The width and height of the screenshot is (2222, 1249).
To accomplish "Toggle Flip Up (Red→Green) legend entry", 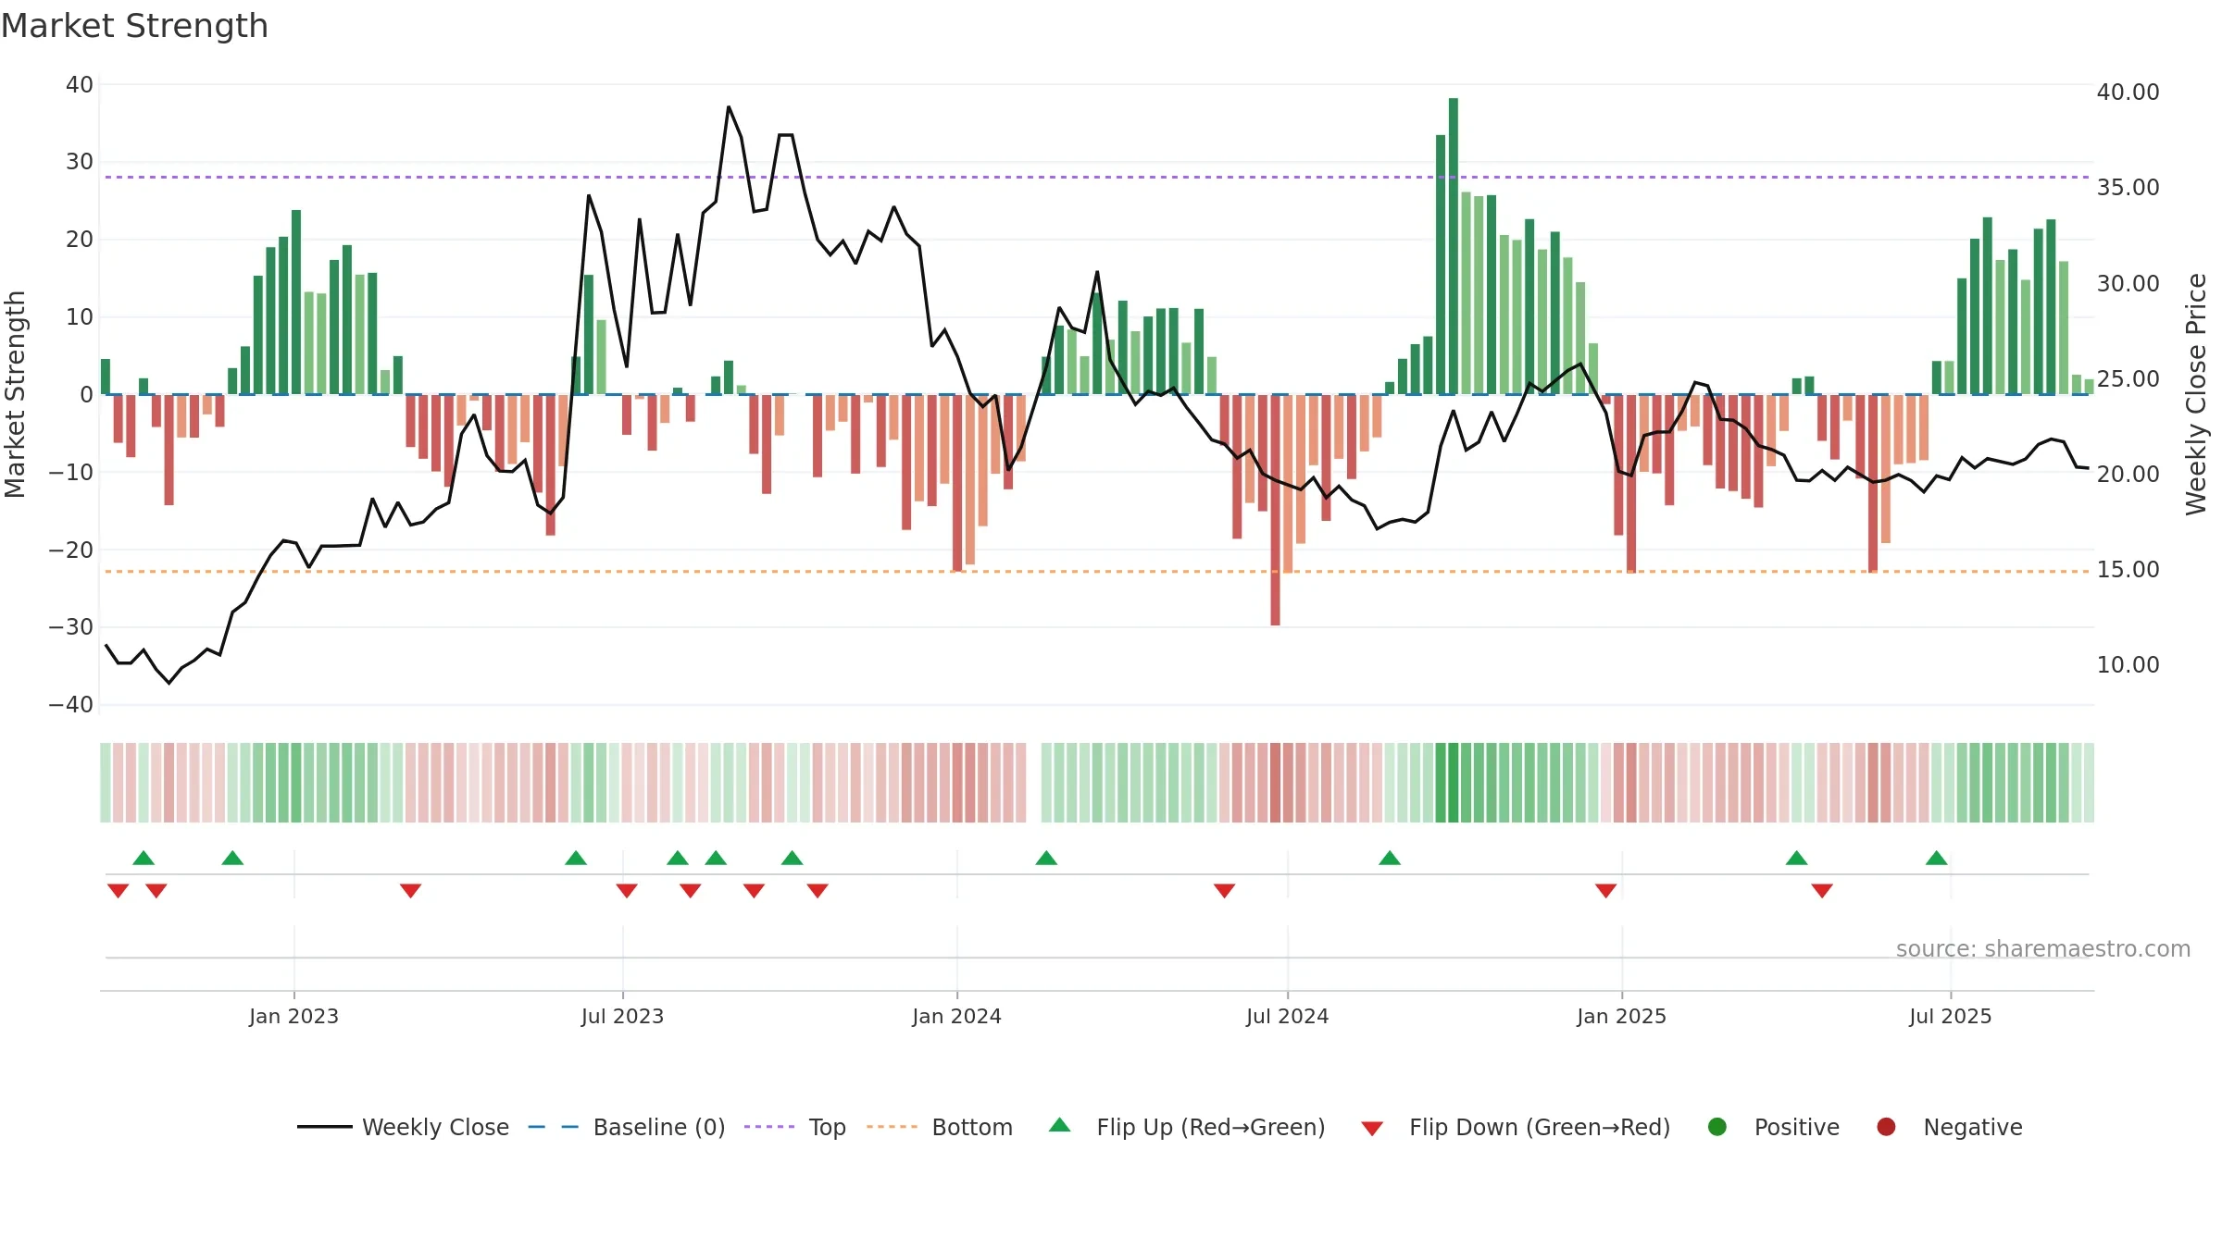I will click(x=1187, y=1127).
